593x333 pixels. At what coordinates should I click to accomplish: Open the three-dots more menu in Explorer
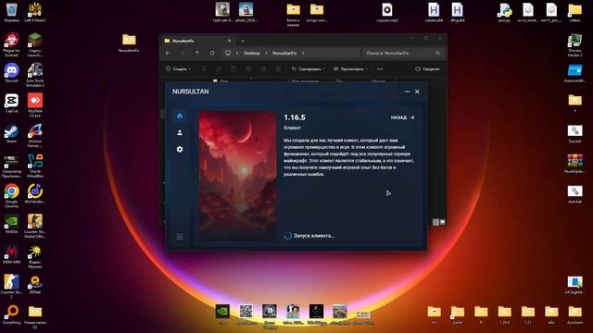[380, 69]
